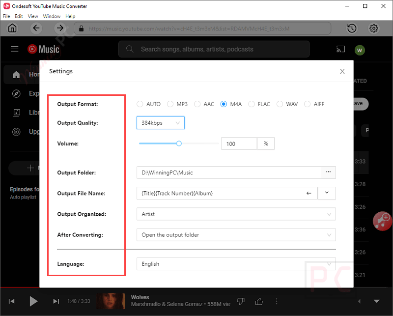Click the Wolves song title
The width and height of the screenshot is (393, 316).
pos(140,297)
